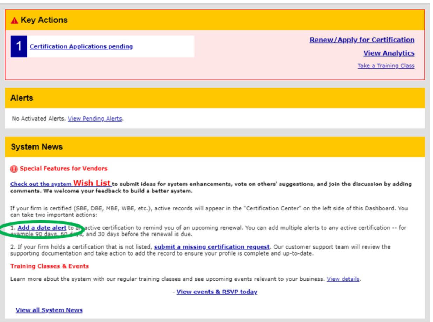Click the Alerts section header

click(x=215, y=98)
